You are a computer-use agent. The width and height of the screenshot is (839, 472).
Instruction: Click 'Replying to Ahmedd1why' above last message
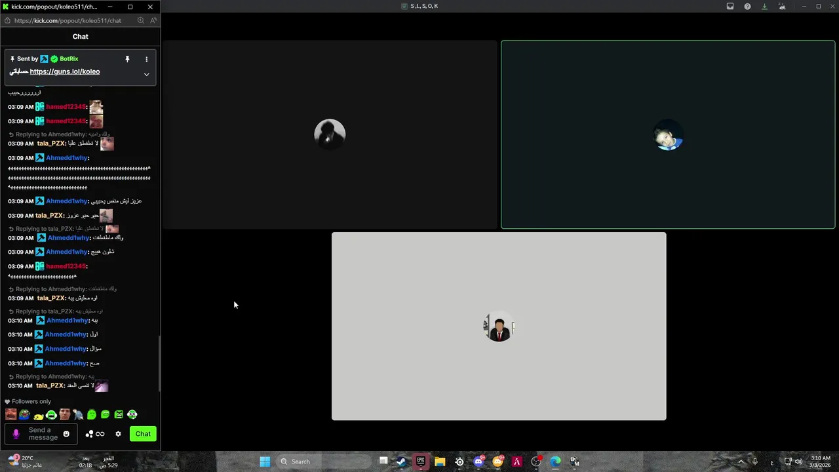[x=51, y=376]
